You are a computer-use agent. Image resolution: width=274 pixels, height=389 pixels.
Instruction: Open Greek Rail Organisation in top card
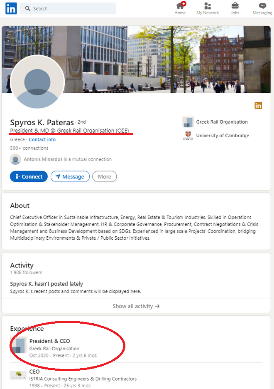pos(222,122)
